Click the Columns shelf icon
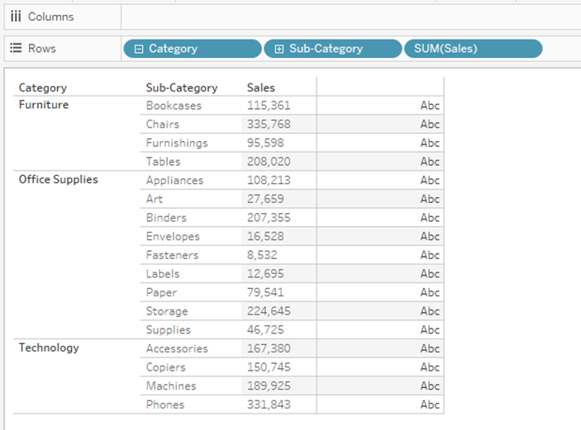The image size is (581, 430). tap(16, 17)
